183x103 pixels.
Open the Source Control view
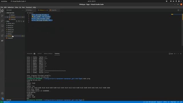2,16
